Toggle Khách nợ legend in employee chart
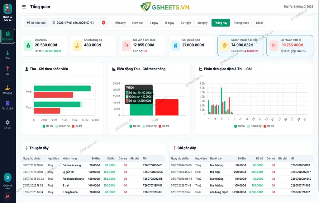The height and width of the screenshot is (203, 319). click(x=63, y=126)
